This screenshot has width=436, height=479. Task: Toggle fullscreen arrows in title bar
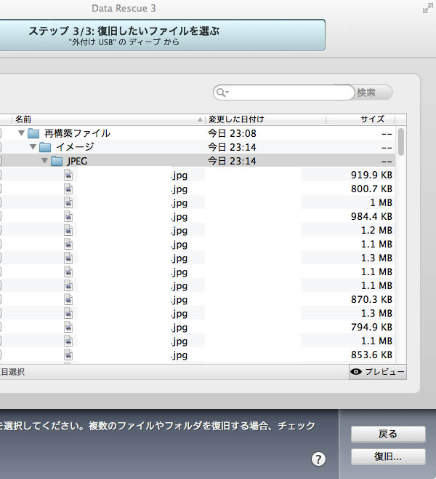coord(427,9)
